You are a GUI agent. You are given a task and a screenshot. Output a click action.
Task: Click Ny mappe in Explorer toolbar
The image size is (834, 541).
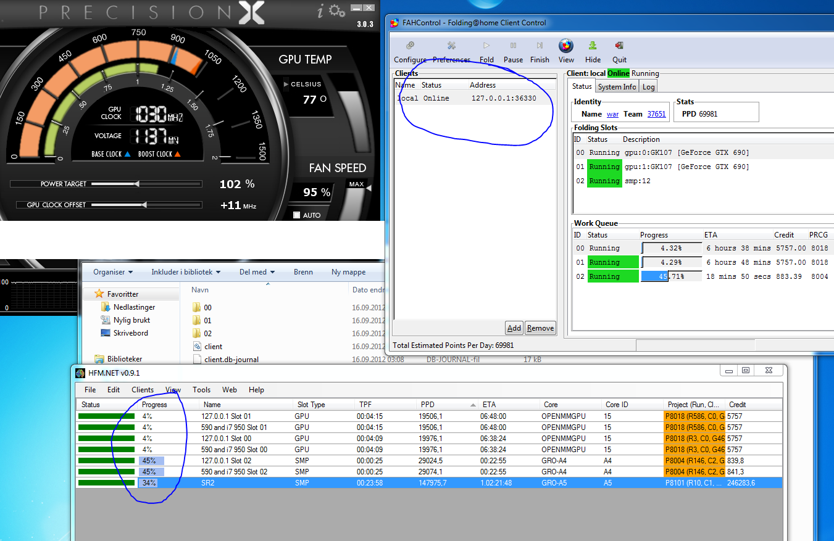pos(348,272)
